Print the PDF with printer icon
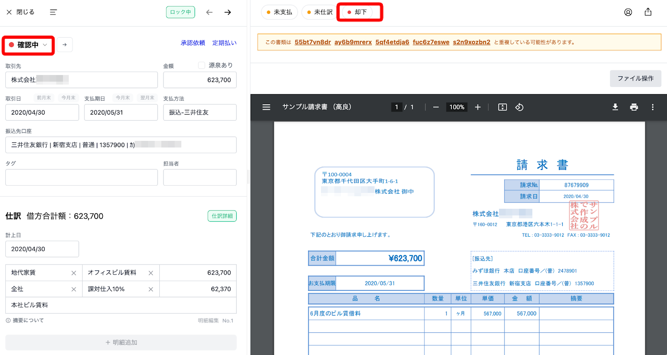 634,107
